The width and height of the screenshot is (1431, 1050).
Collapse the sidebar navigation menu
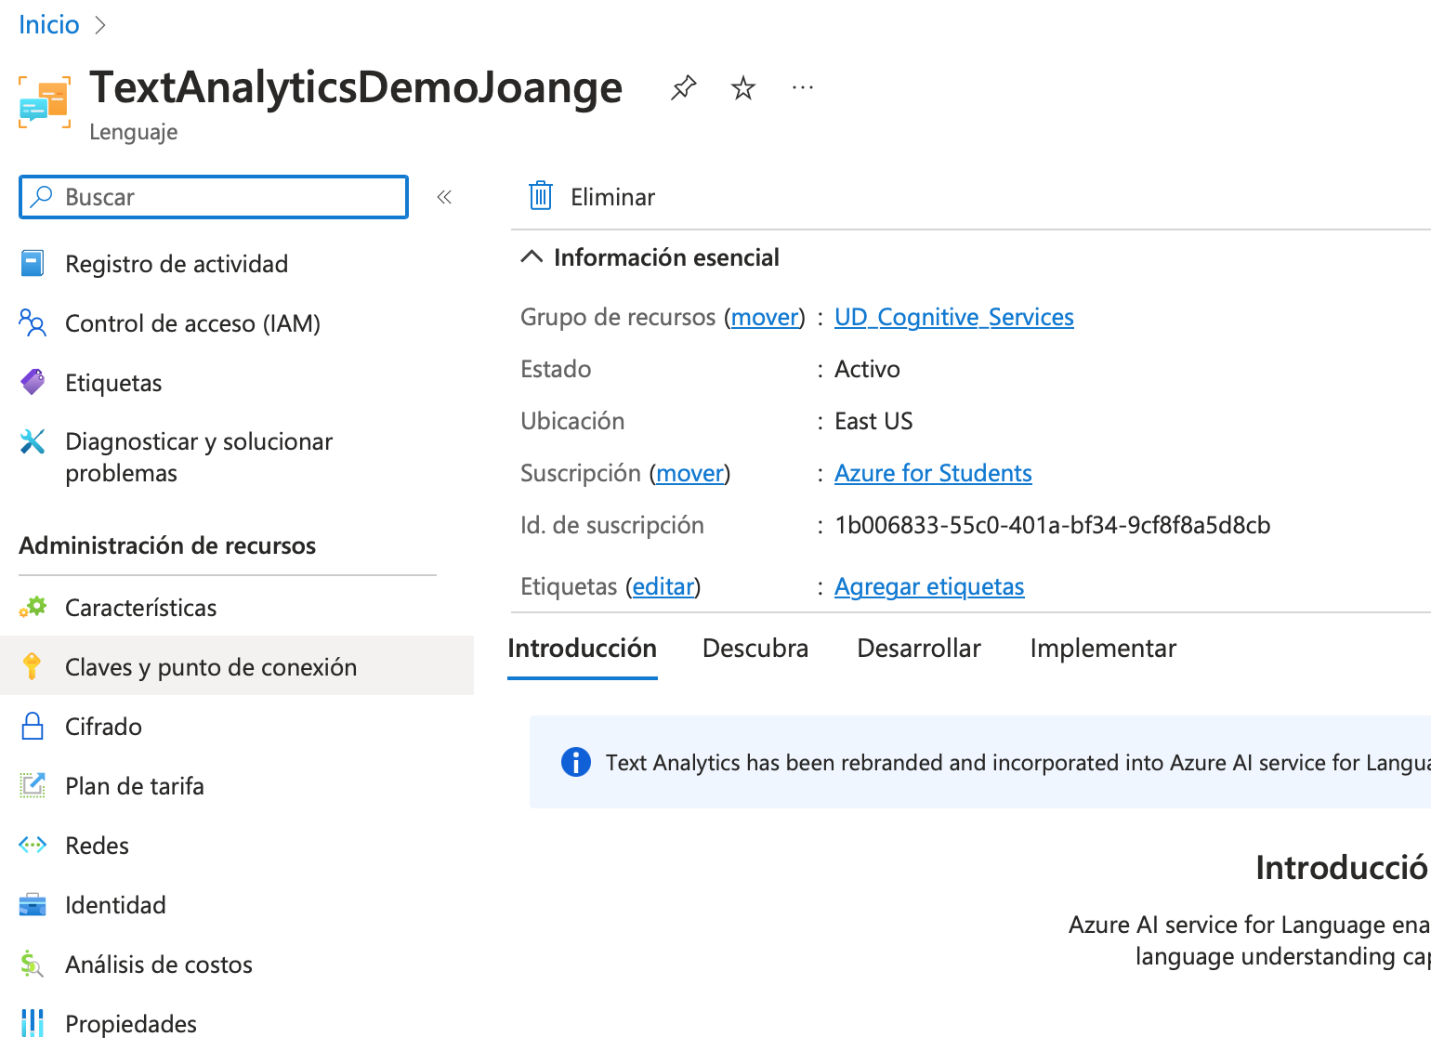click(x=444, y=197)
